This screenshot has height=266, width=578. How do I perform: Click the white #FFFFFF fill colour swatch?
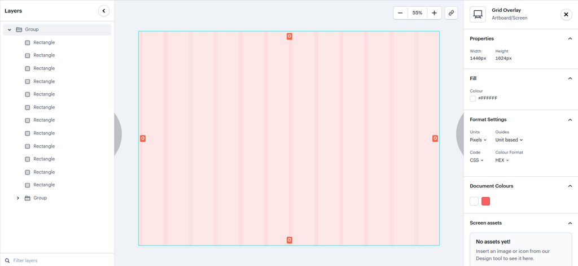point(473,98)
